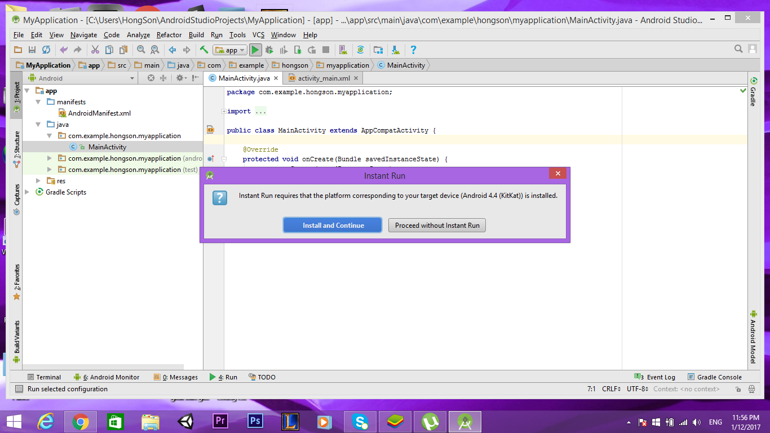Image resolution: width=770 pixels, height=433 pixels.
Task: Open the Project Structure icon
Action: [378, 50]
